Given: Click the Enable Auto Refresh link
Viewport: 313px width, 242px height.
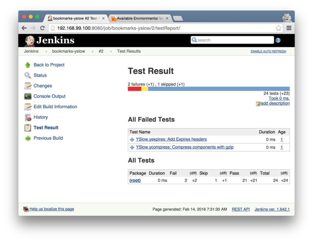Looking at the screenshot, I should point(268,52).
